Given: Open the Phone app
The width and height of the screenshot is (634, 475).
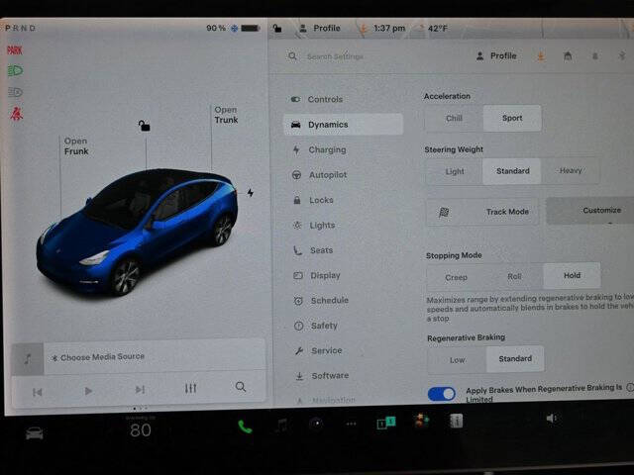Looking at the screenshot, I should point(245,427).
